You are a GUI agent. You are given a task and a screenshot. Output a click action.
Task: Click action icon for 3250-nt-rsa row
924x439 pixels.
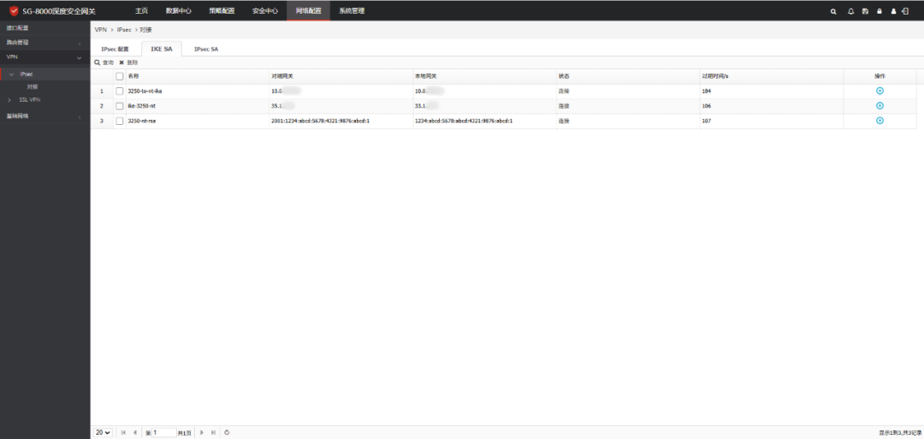point(880,120)
